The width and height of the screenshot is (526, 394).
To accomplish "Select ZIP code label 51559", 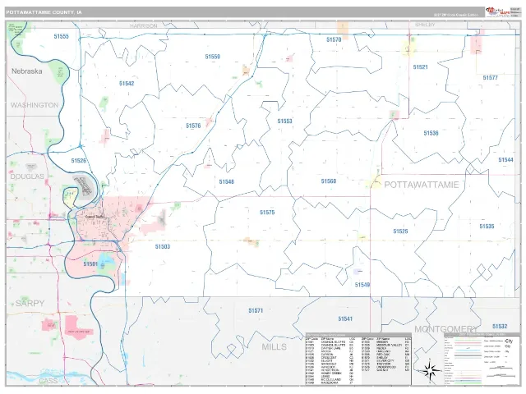I will 213,57.
